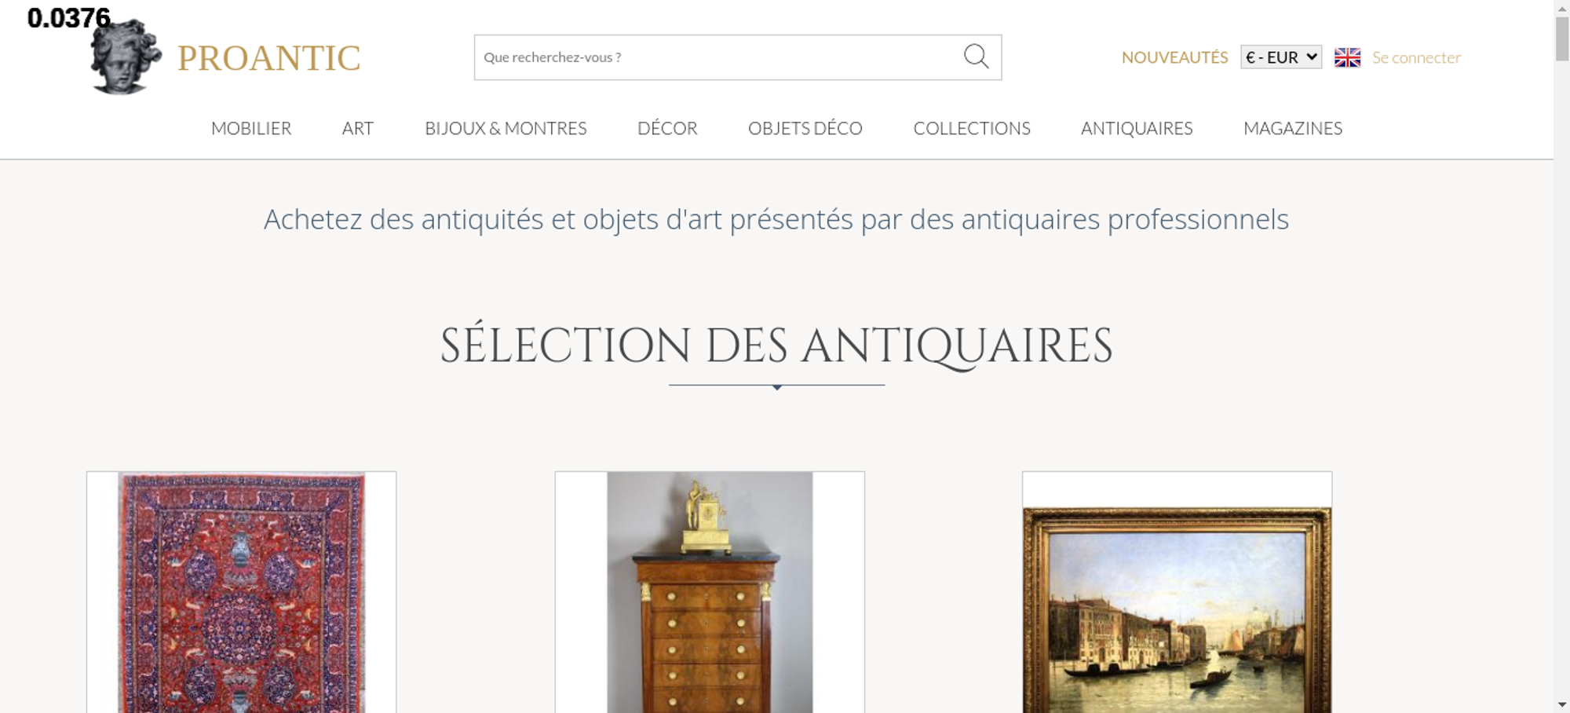Open the ART menu

coord(358,128)
